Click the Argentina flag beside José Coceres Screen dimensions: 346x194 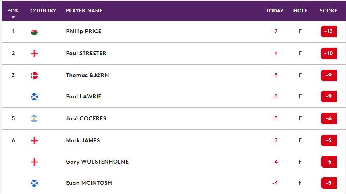pyautogui.click(x=34, y=119)
